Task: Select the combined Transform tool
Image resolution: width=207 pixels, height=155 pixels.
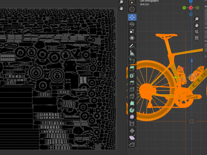Action: point(132,38)
